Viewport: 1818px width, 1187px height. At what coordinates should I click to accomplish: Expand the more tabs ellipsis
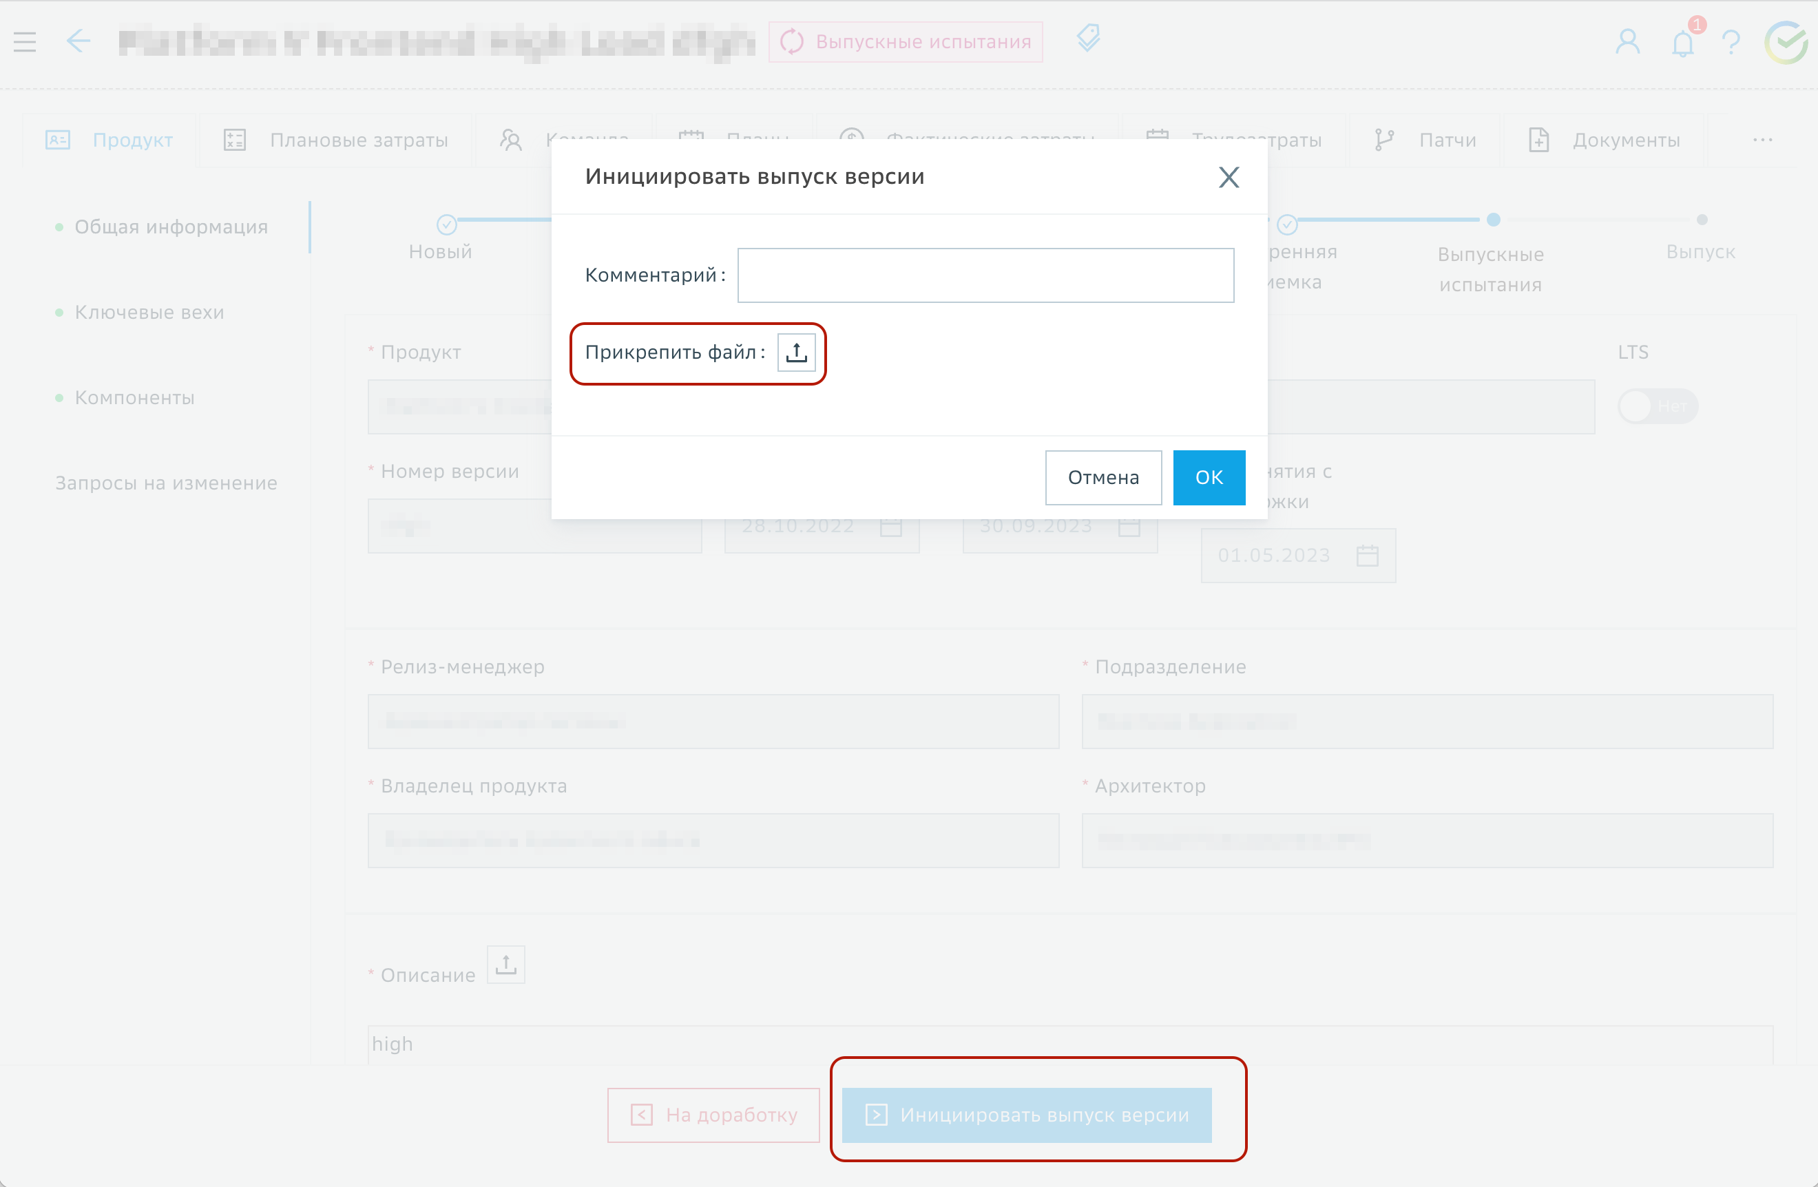click(x=1762, y=140)
